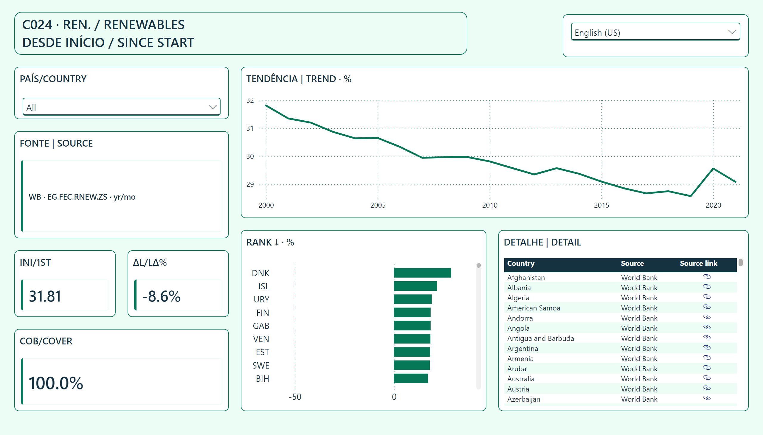Open Armenia's source link icon

point(706,358)
